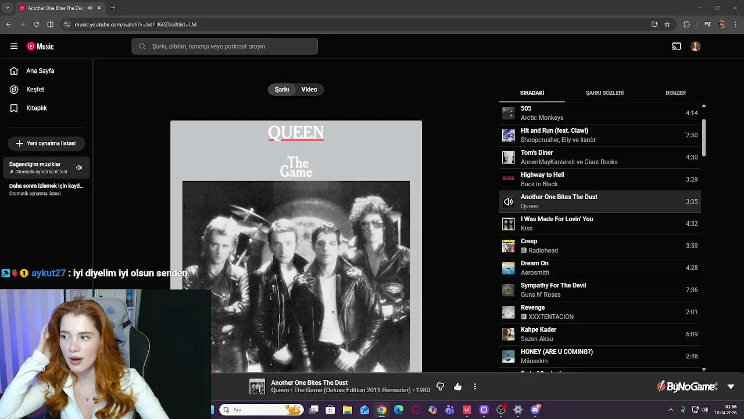Viewport: 744px width, 419px height.
Task: Open the browser media controls icon
Action: pyautogui.click(x=707, y=24)
